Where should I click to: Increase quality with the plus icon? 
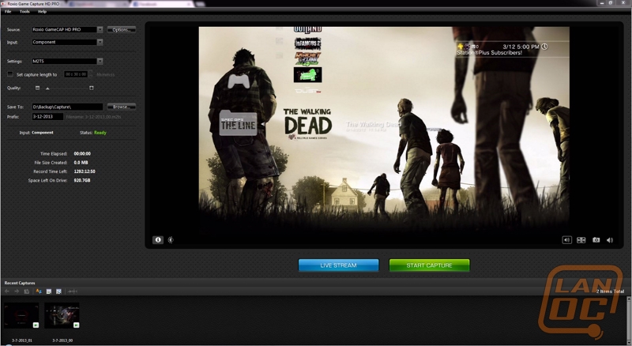click(x=92, y=88)
